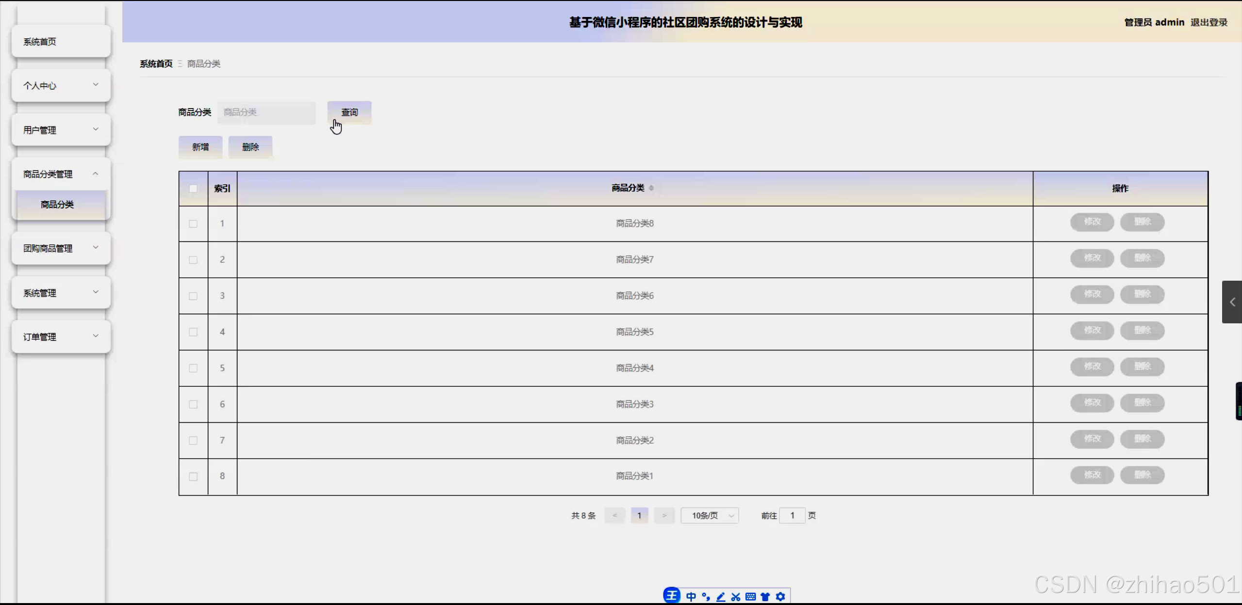Open input method settings gear
The image size is (1242, 605).
coord(780,597)
